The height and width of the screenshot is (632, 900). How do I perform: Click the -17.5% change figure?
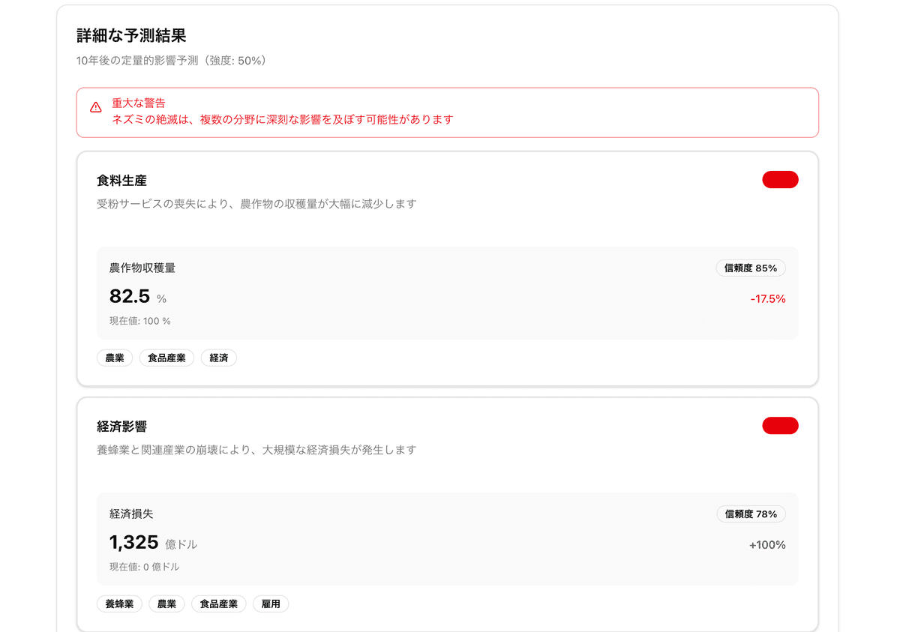click(768, 299)
